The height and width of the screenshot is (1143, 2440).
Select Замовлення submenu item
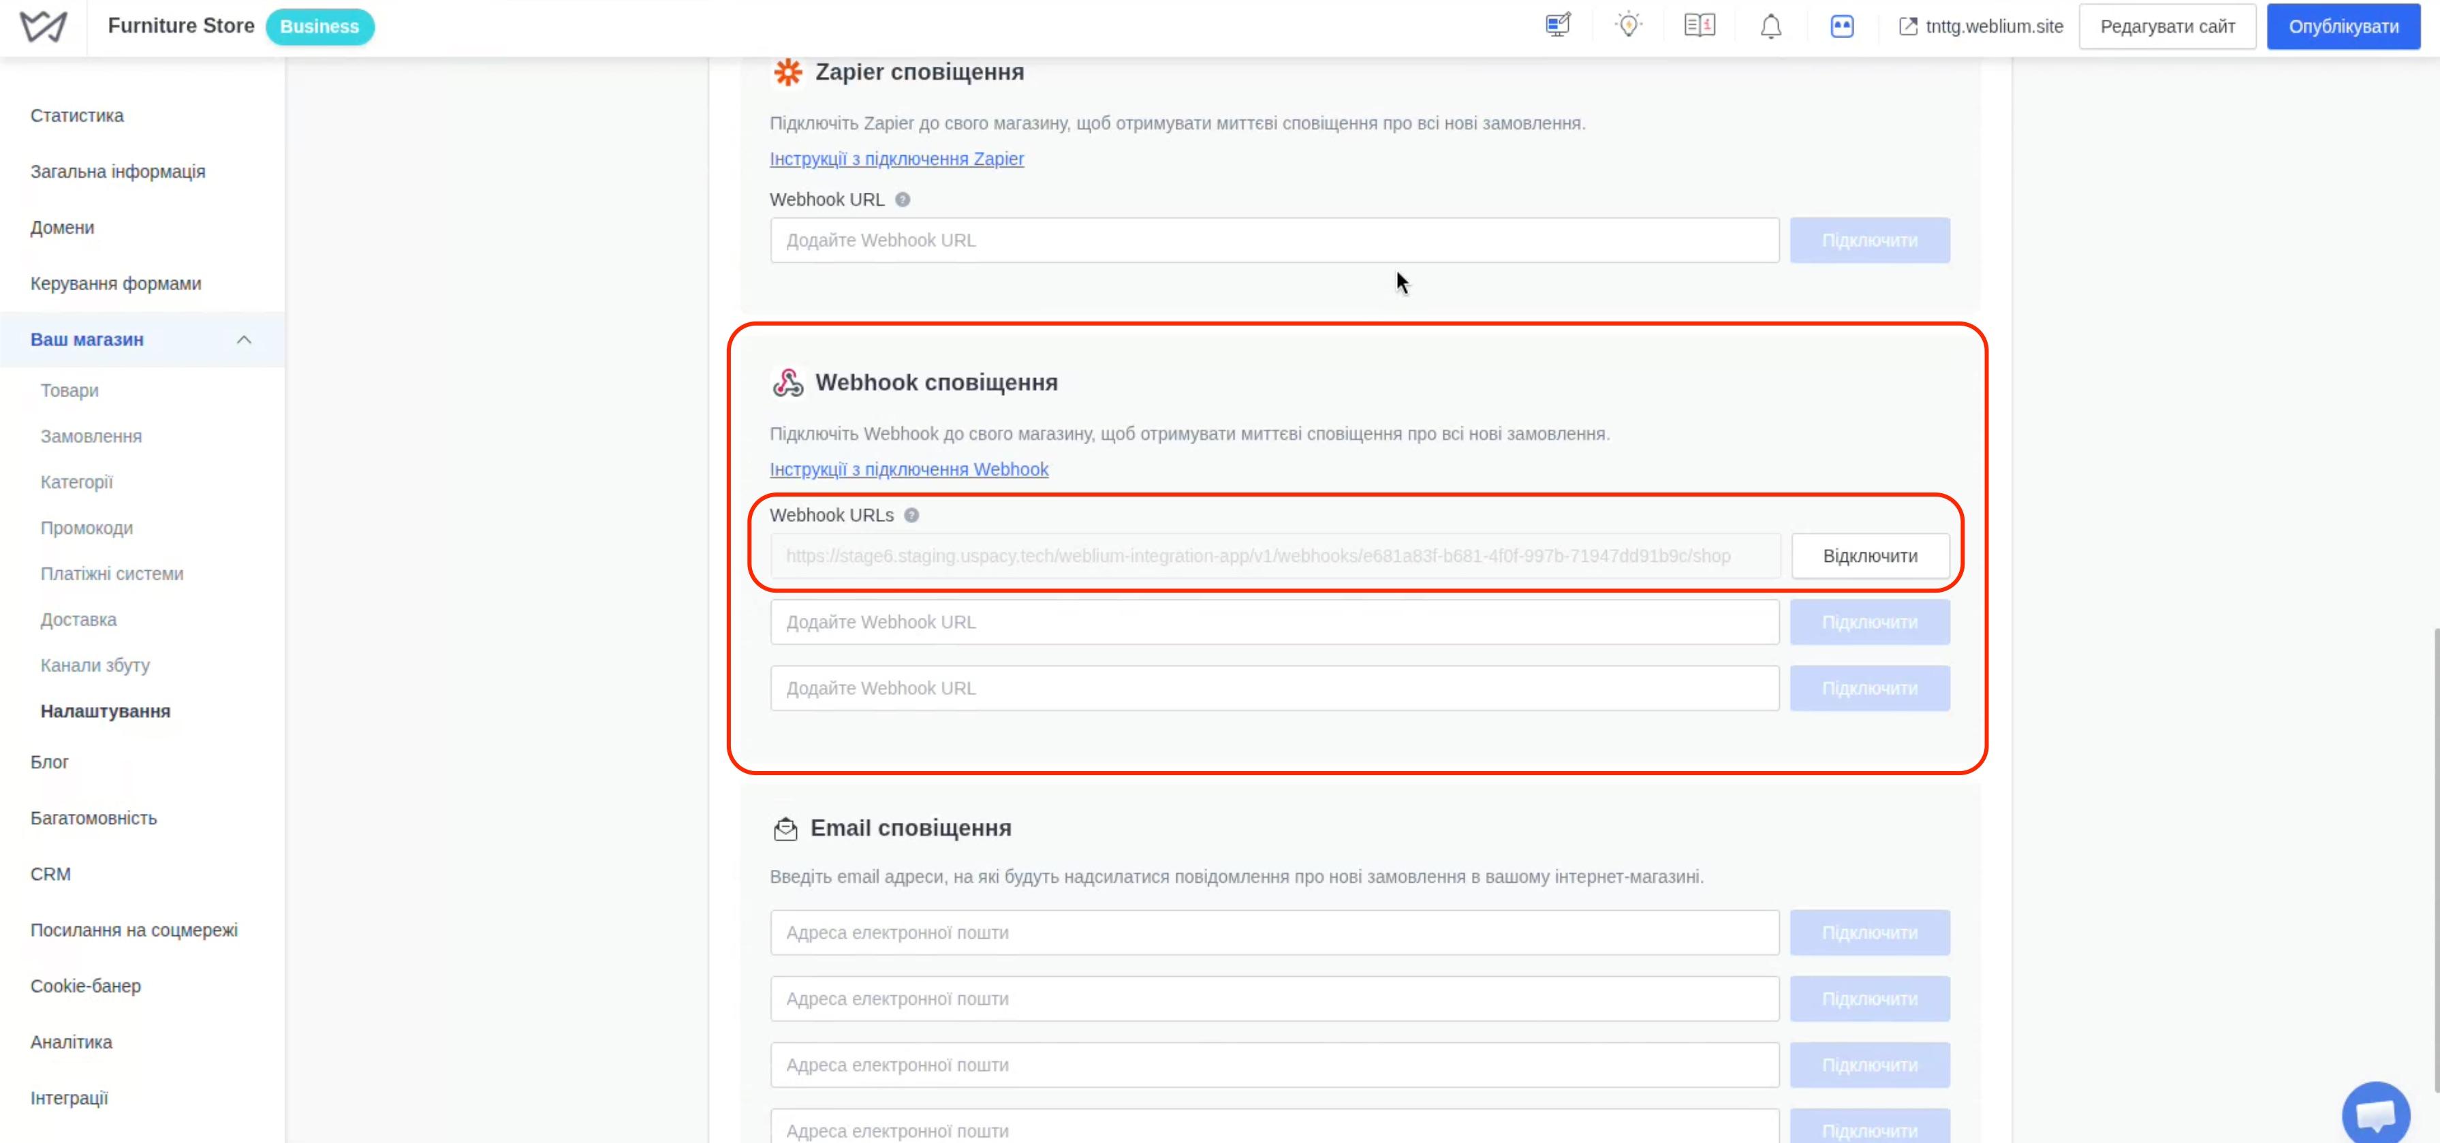point(91,437)
